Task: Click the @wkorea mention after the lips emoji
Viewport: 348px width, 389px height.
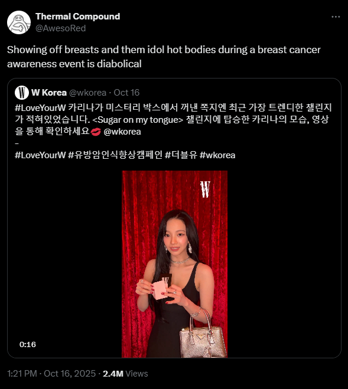Action: tap(122, 132)
